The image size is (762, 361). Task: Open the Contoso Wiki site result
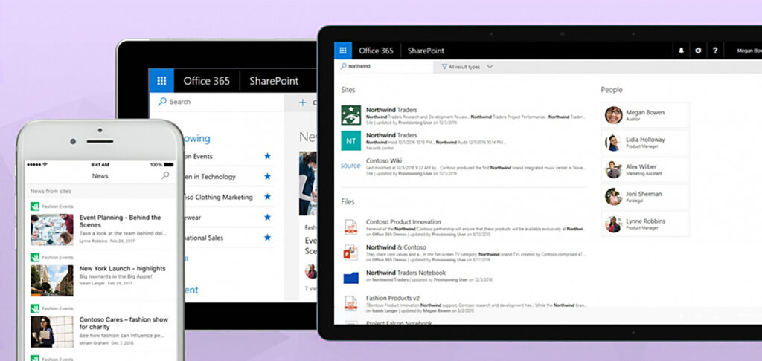click(384, 160)
